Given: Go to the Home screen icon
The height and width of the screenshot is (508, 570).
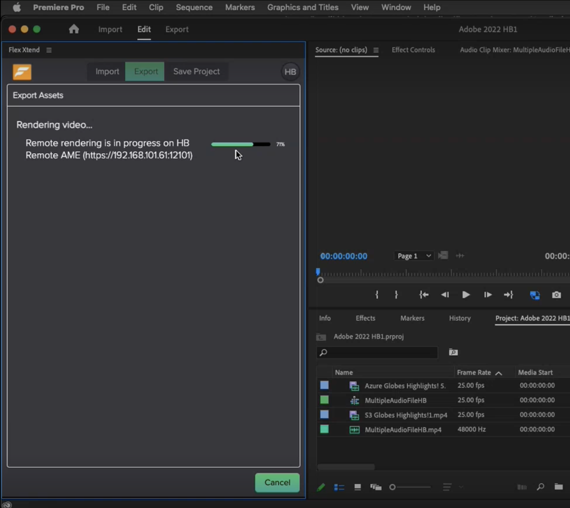Looking at the screenshot, I should pos(74,29).
